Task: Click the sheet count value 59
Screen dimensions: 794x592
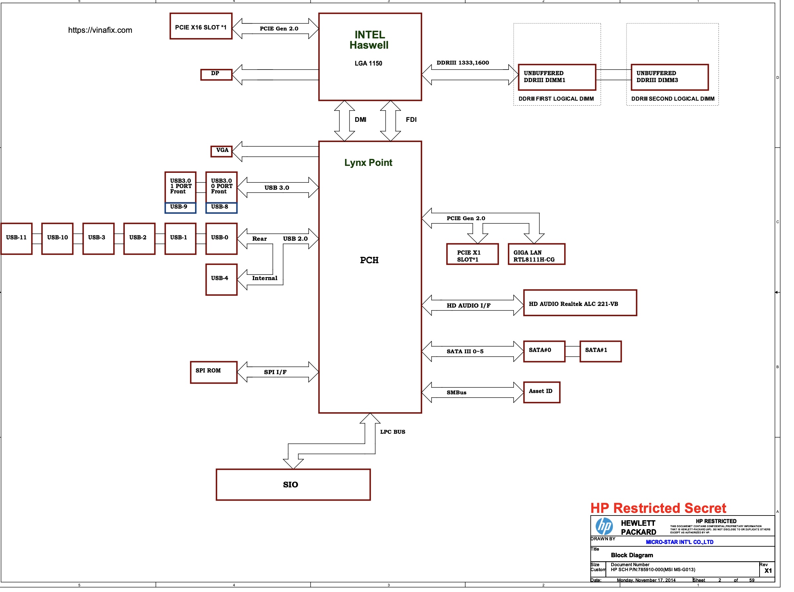Action: pyautogui.click(x=752, y=580)
